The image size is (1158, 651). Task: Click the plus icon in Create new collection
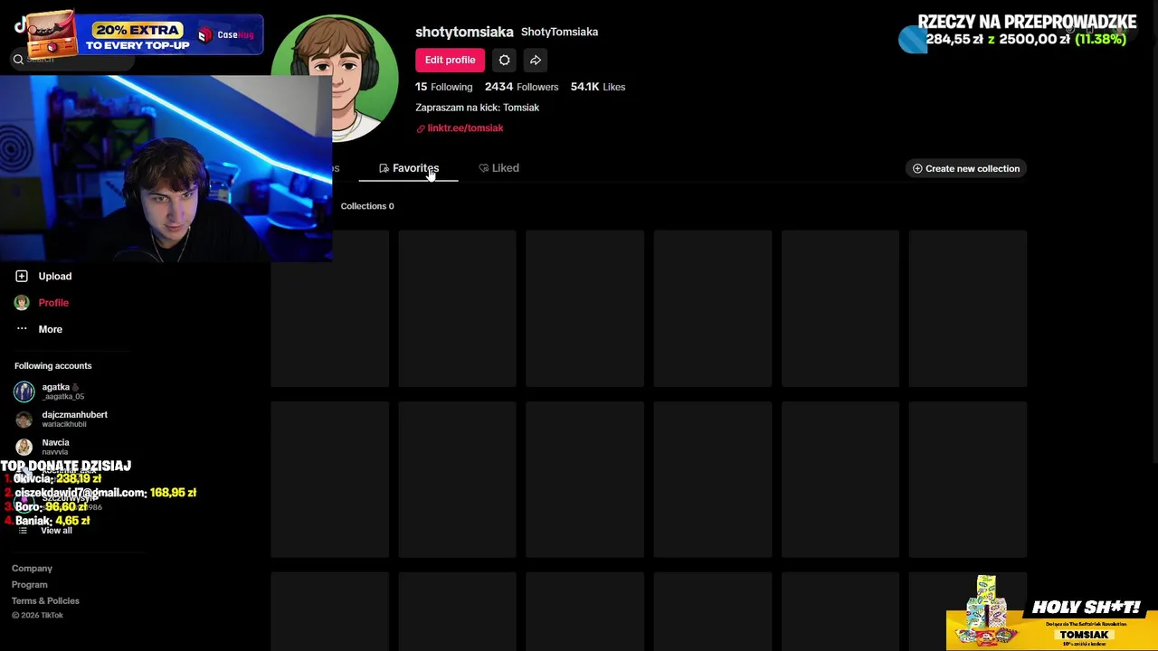(917, 168)
